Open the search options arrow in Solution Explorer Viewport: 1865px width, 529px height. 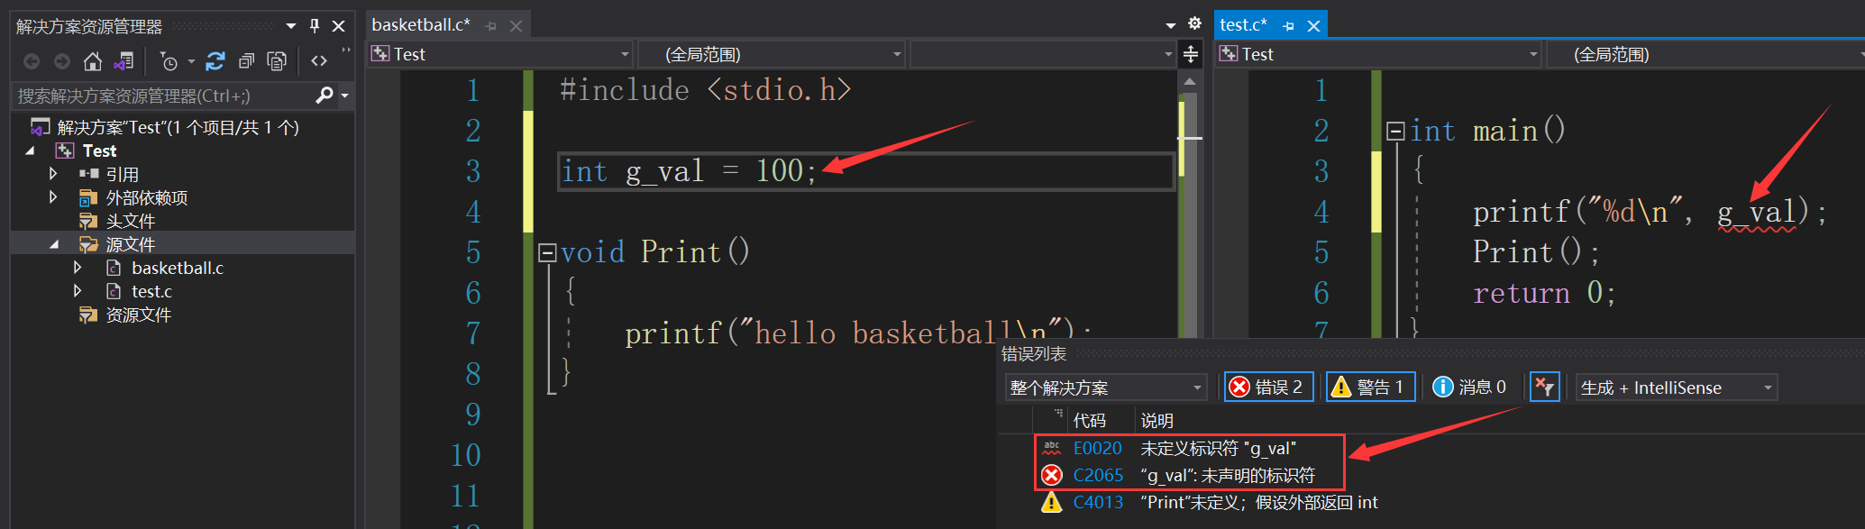(x=344, y=96)
